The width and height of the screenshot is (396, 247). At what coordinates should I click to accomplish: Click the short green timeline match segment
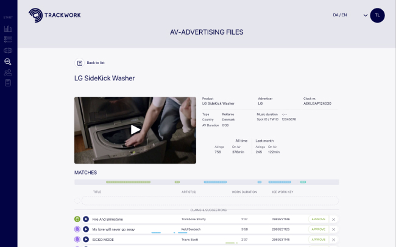pyautogui.click(x=177, y=182)
